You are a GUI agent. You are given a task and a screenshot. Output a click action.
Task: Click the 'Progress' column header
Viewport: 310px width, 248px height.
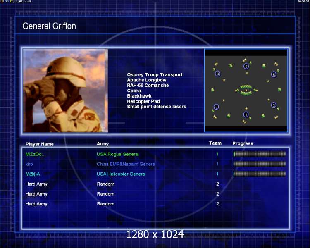[x=243, y=143]
